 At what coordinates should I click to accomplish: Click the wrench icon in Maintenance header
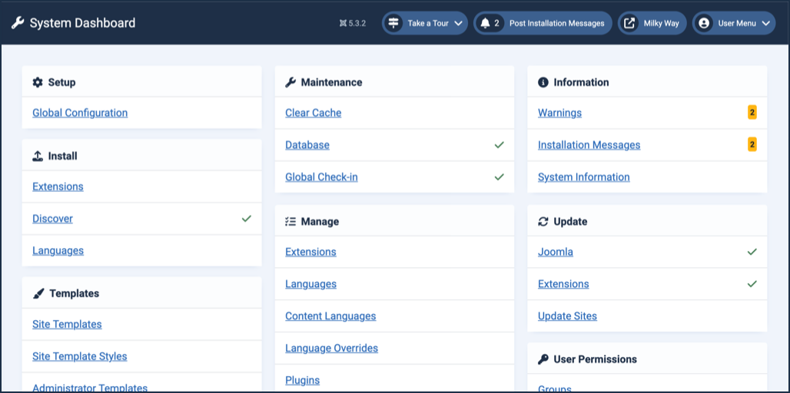coord(290,82)
